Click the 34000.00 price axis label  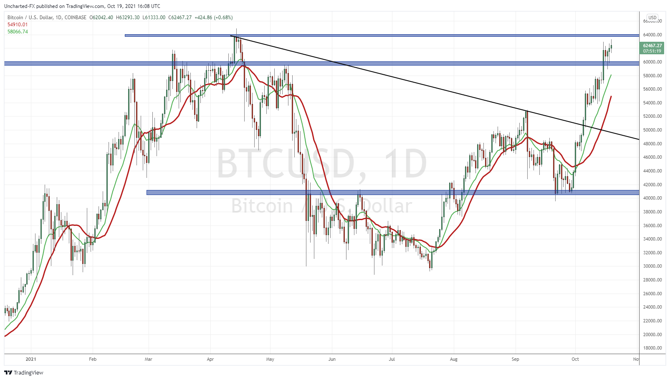(x=652, y=239)
